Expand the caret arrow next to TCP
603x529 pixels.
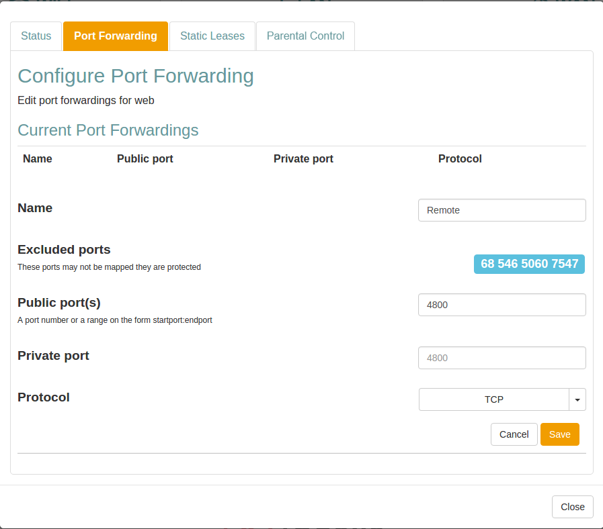pyautogui.click(x=577, y=399)
